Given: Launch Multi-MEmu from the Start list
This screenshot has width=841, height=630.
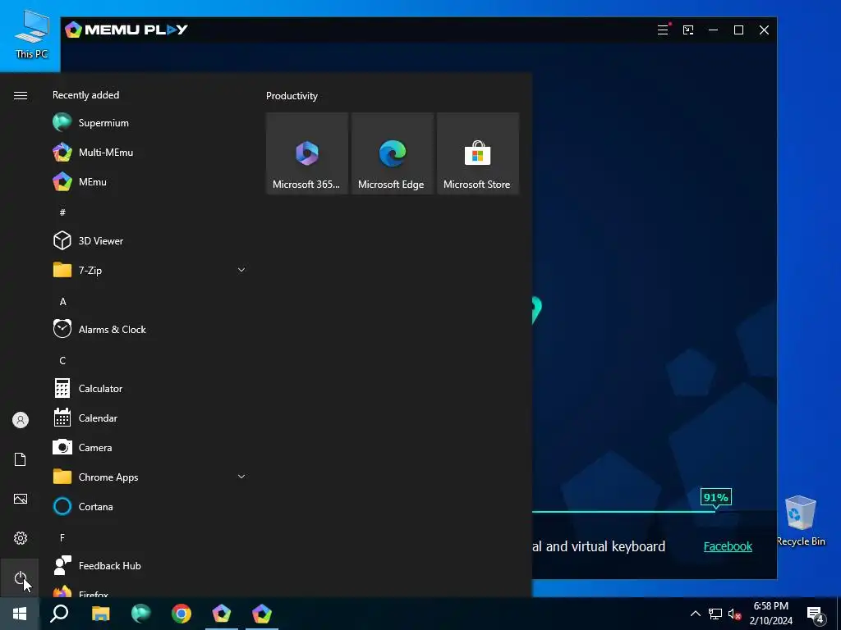Looking at the screenshot, I should (149, 152).
